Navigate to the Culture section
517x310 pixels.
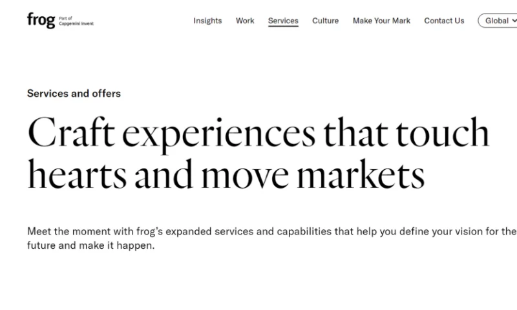(325, 21)
